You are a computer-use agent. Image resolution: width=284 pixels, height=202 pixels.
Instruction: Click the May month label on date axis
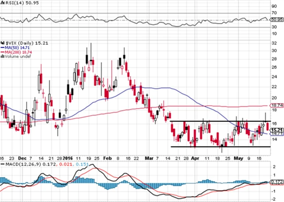[x=238, y=159]
